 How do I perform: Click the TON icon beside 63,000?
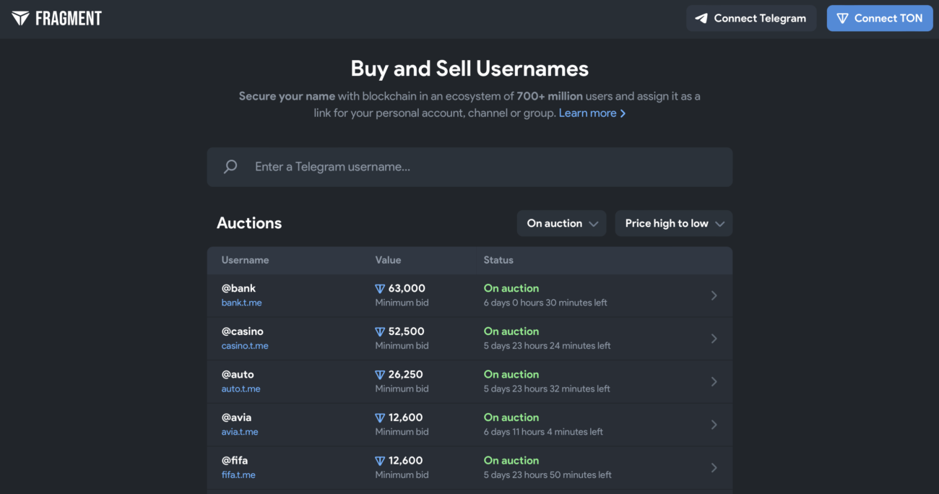(380, 288)
